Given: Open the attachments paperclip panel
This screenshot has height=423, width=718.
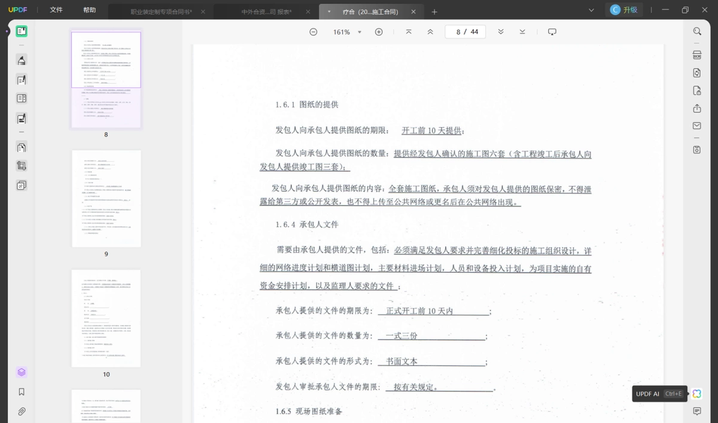Looking at the screenshot, I should pyautogui.click(x=22, y=412).
